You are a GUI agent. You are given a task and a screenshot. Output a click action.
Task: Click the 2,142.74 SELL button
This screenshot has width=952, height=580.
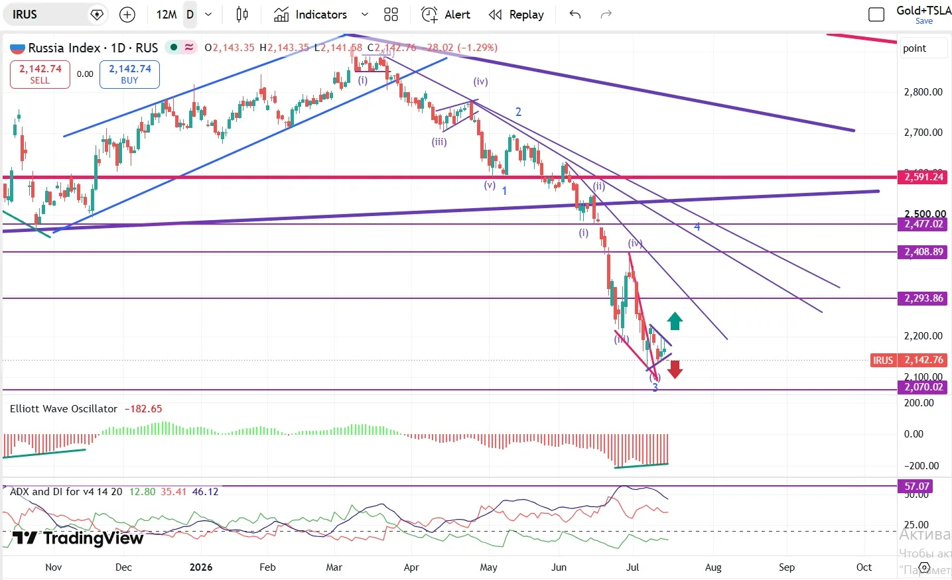click(40, 74)
